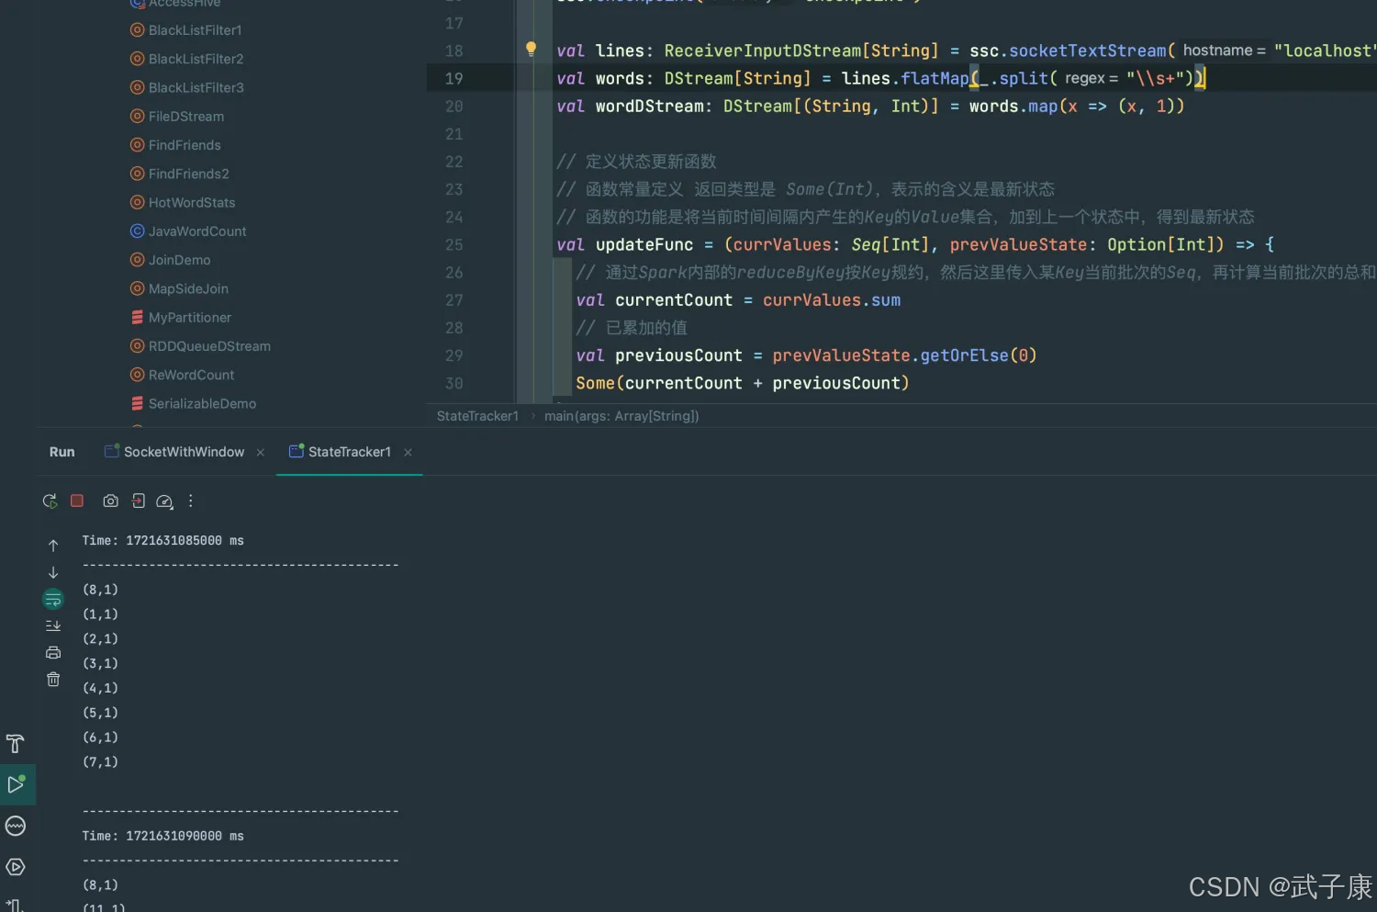Viewport: 1377px width, 912px height.
Task: Print the console output
Action: (53, 653)
